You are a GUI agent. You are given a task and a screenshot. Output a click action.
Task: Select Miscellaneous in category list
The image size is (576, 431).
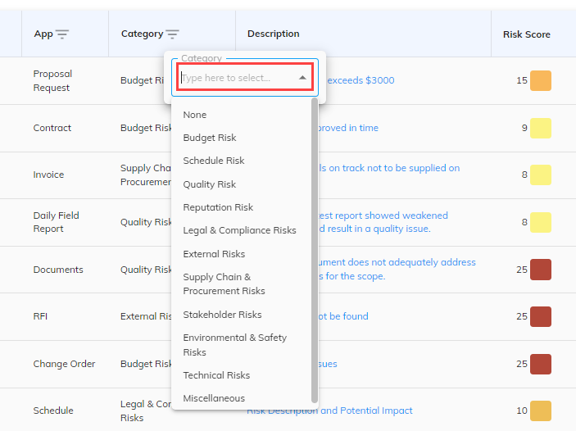click(214, 398)
